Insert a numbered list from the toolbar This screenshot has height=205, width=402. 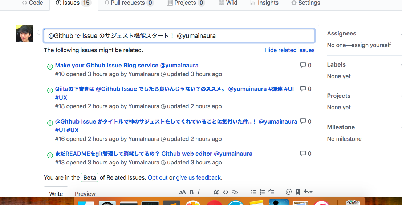coord(262,192)
